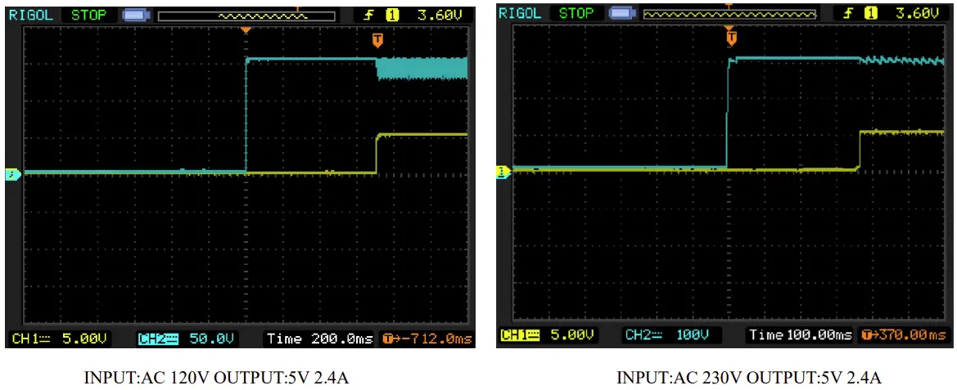Image resolution: width=957 pixels, height=390 pixels.
Task: Click the highlighted CH1 label on the right scope
Action: (x=521, y=335)
